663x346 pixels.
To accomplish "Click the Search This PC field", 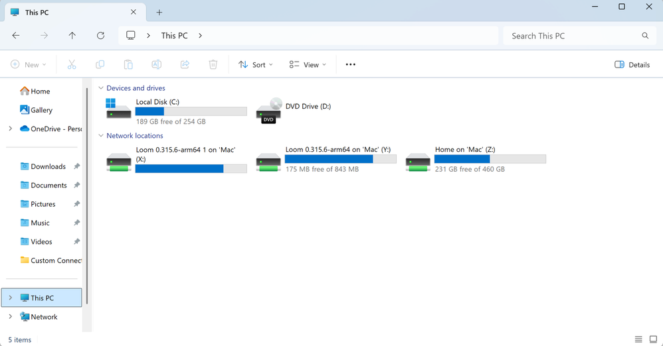I will click(x=571, y=36).
